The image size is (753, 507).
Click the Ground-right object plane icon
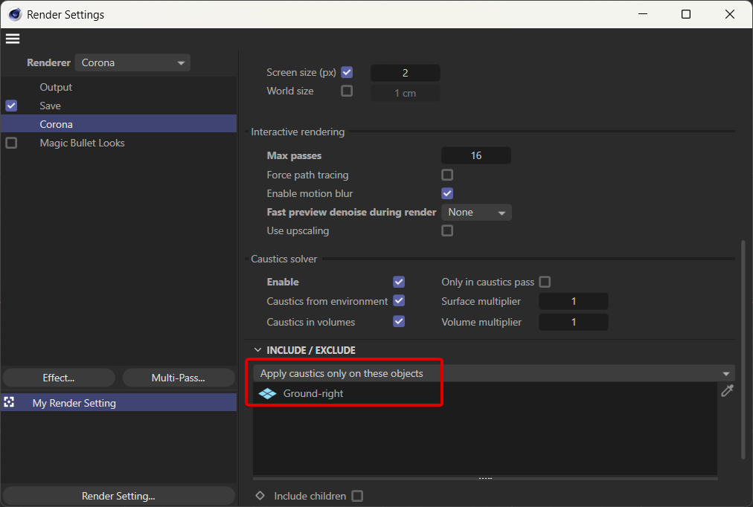click(x=266, y=393)
